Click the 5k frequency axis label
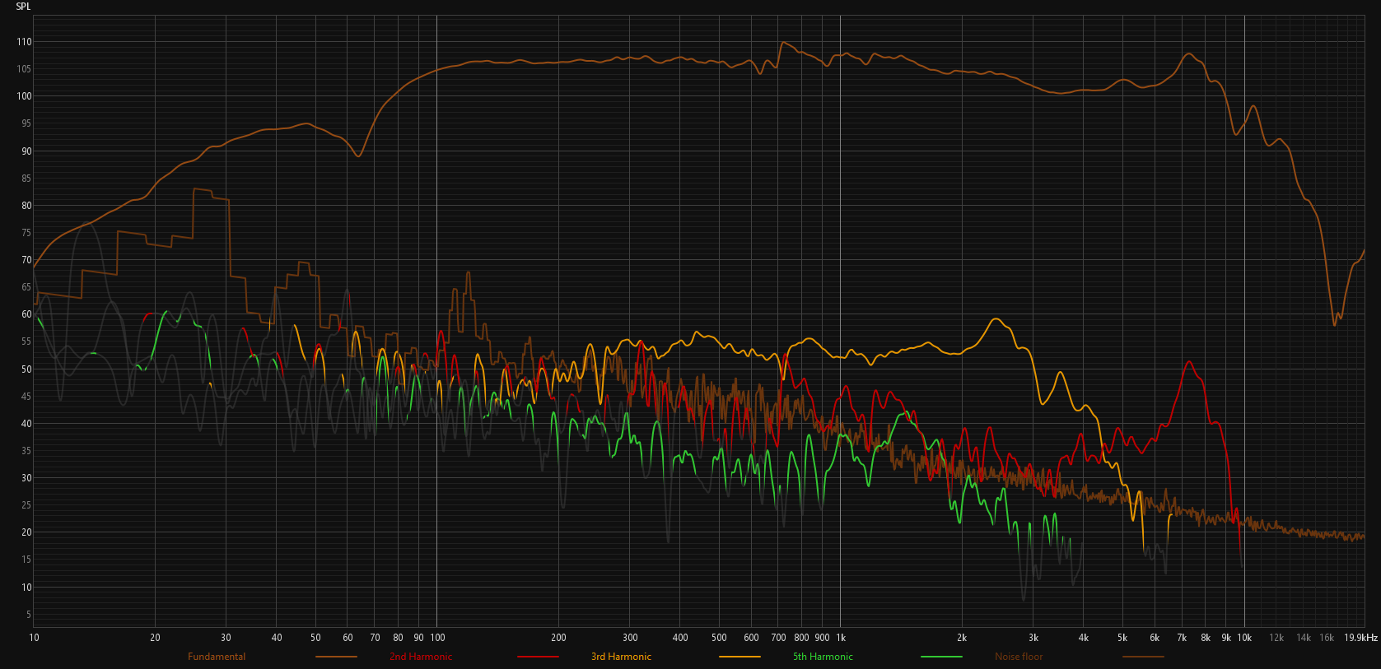 point(1122,638)
